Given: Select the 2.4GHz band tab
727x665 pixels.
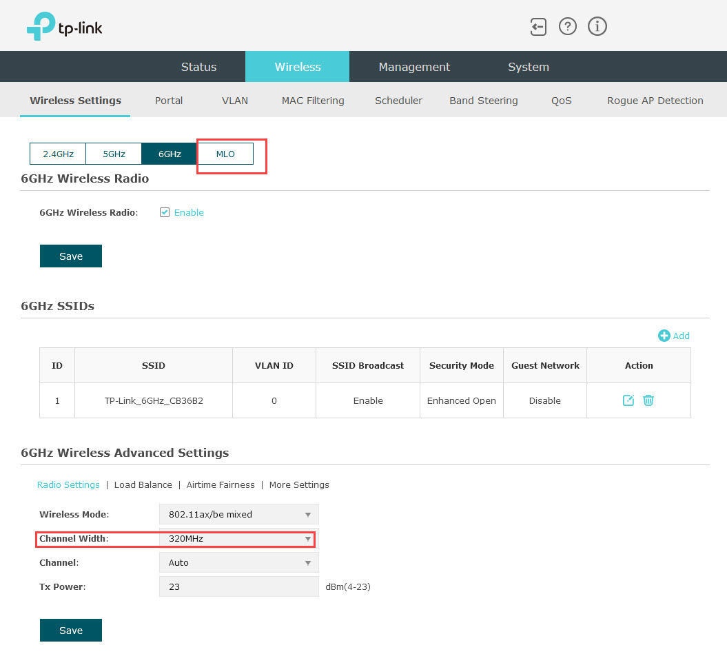Looking at the screenshot, I should 58,154.
